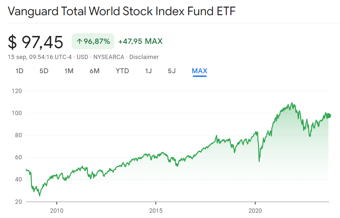Show the 1M chart range
The height and width of the screenshot is (218, 340).
pos(69,71)
